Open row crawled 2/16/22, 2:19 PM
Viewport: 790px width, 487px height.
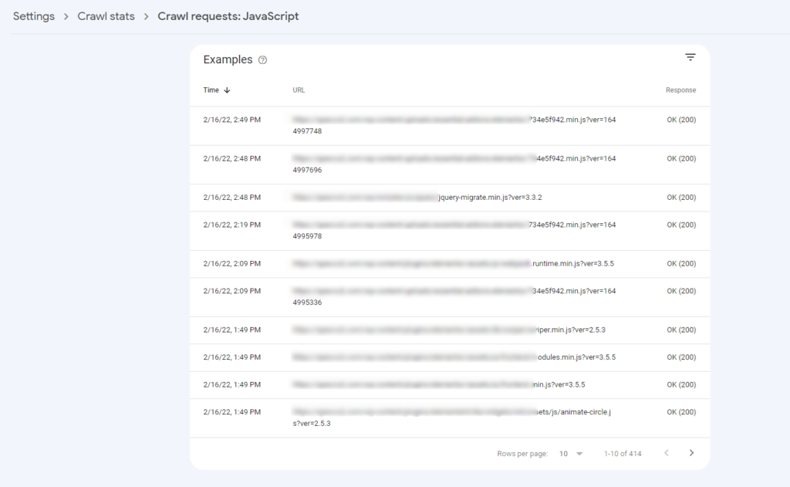tap(450, 231)
